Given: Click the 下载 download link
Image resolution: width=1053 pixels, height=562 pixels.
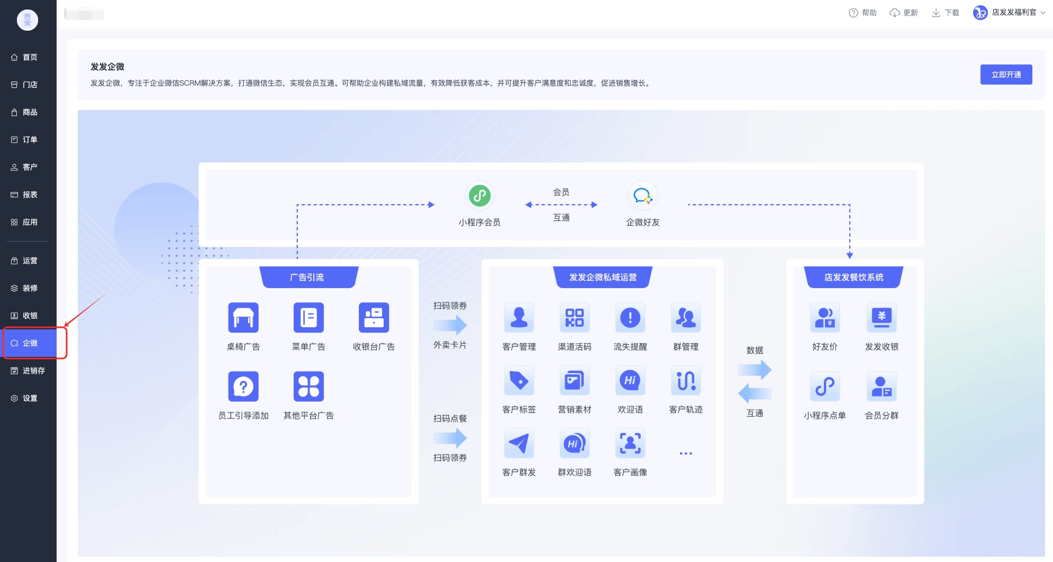Looking at the screenshot, I should pyautogui.click(x=946, y=13).
